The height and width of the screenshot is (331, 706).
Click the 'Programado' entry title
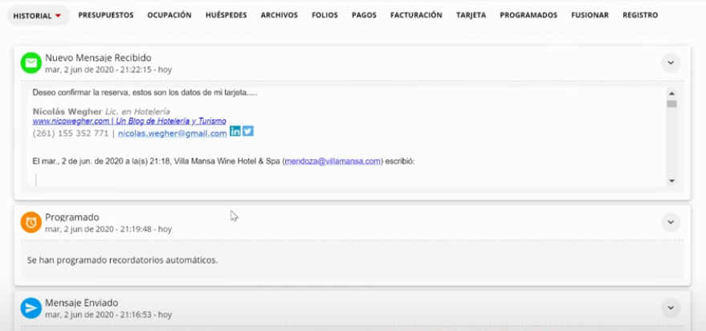click(x=72, y=217)
